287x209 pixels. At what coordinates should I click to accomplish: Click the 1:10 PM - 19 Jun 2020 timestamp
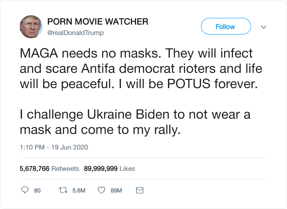54,147
